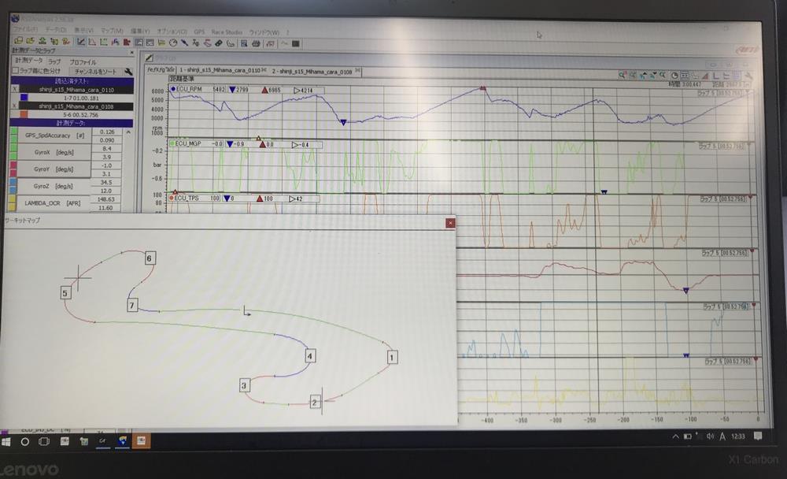Close the measured data and laps panel

pos(132,52)
